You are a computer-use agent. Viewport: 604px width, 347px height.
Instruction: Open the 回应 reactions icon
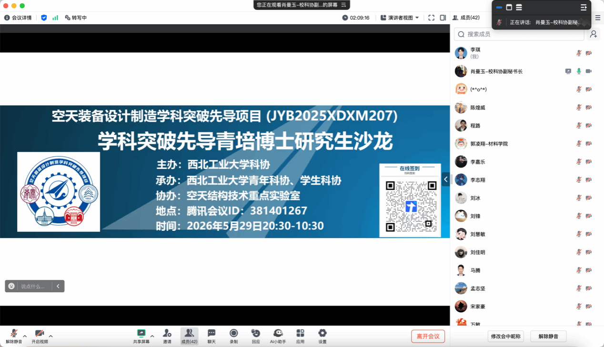coord(256,333)
